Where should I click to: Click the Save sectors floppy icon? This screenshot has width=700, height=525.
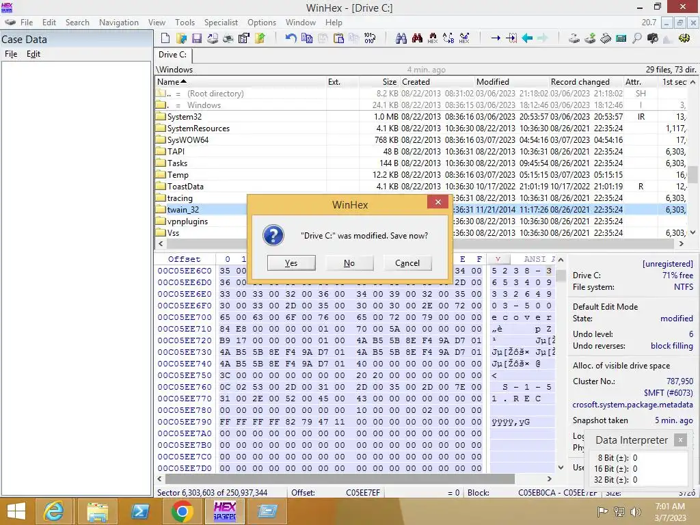click(197, 38)
